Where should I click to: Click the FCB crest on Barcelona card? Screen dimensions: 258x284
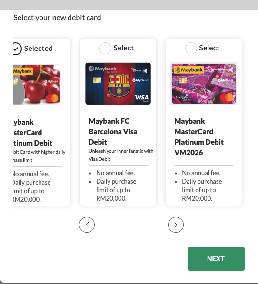coord(119,86)
